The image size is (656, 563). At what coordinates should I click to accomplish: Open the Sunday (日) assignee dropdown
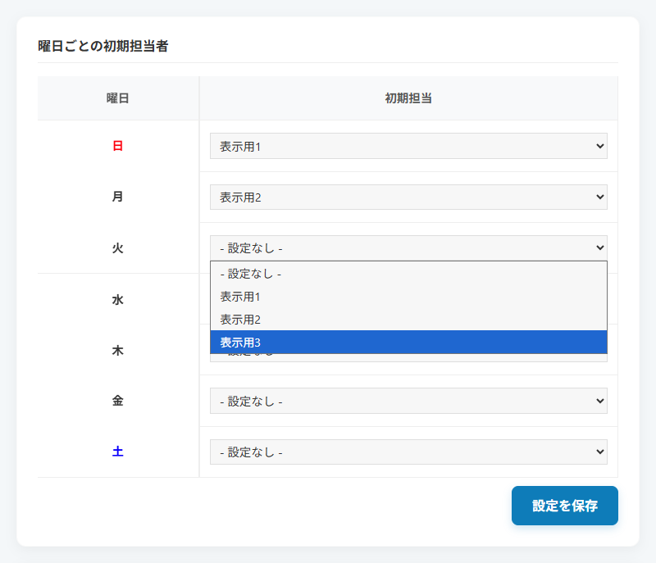408,146
